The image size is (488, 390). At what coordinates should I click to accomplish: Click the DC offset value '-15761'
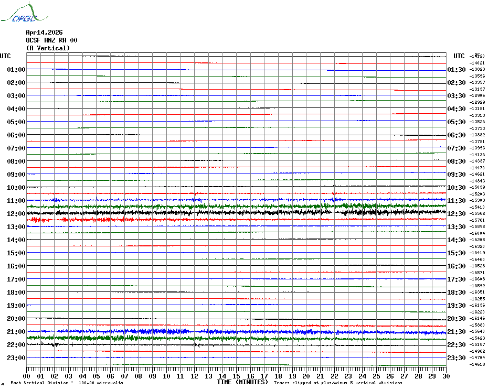(x=477, y=220)
